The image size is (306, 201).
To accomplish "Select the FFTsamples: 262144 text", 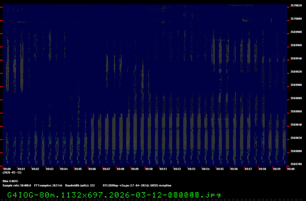I will pos(48,185).
